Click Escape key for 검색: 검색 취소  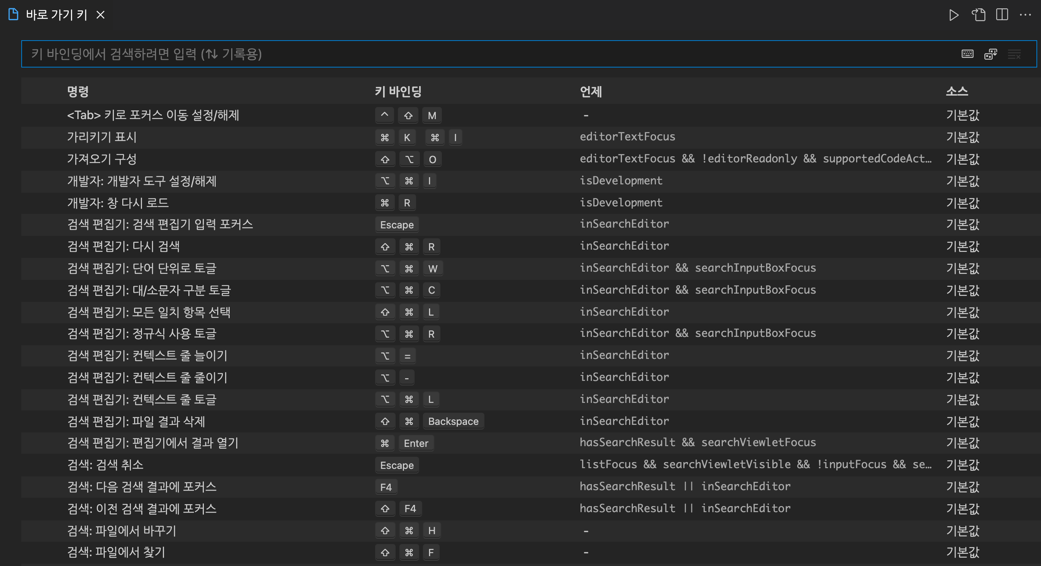click(x=396, y=465)
